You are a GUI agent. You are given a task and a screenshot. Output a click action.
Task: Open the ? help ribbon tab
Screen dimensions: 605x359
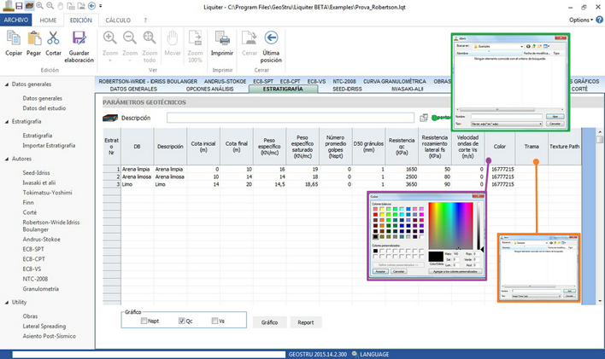tap(145, 20)
